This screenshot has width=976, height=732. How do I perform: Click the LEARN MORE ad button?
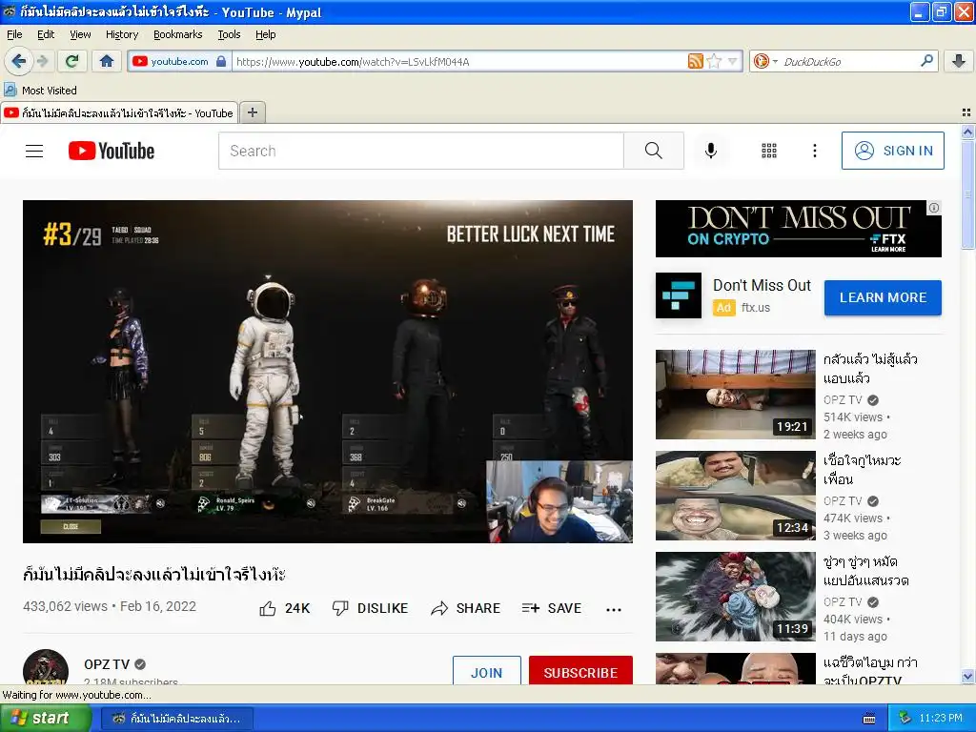click(883, 297)
